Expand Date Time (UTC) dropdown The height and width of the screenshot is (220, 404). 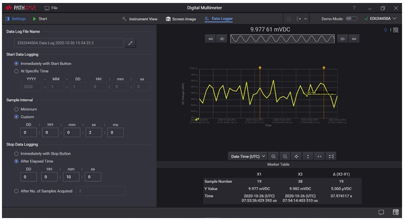(x=248, y=157)
